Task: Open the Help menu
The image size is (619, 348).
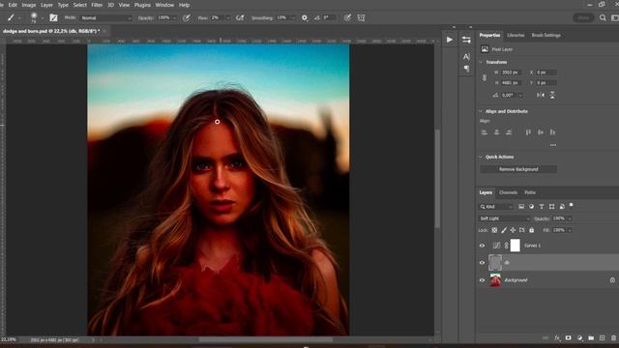Action: point(184,5)
